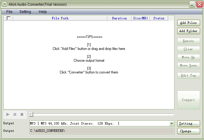Click the 'Click "Converter" button to convert' tip
204x140 pixels.
tap(89, 72)
